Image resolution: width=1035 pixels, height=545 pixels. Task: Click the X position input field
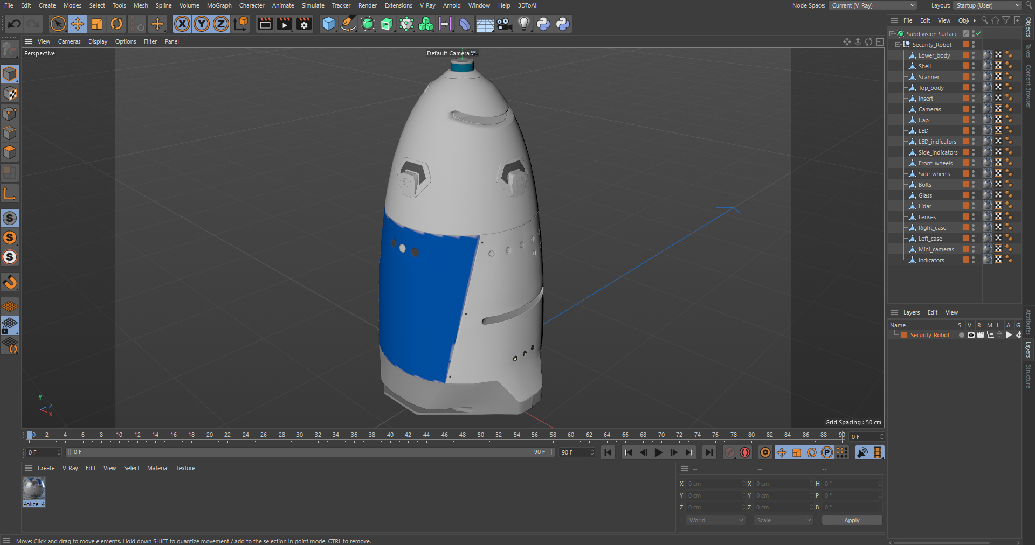pyautogui.click(x=716, y=484)
